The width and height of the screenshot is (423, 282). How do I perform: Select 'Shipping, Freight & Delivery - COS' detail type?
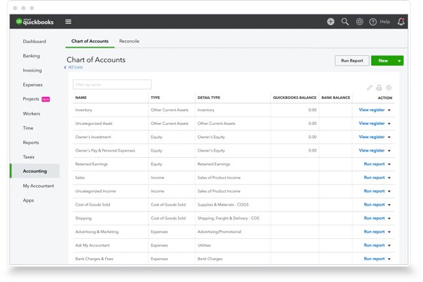coord(229,218)
